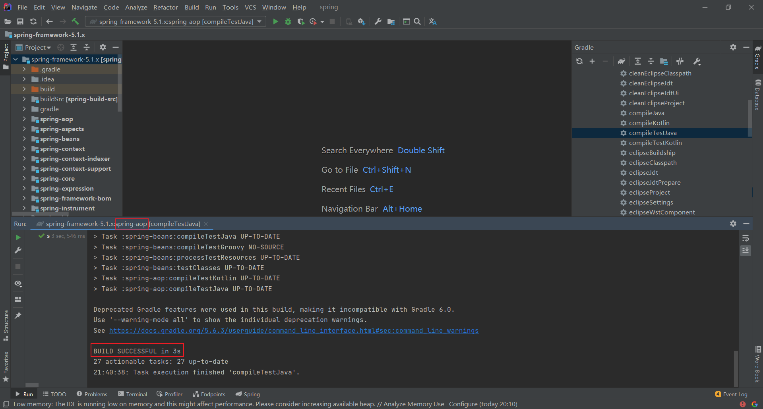Toggle Gradle offline mode icon
The height and width of the screenshot is (409, 763).
[680, 61]
